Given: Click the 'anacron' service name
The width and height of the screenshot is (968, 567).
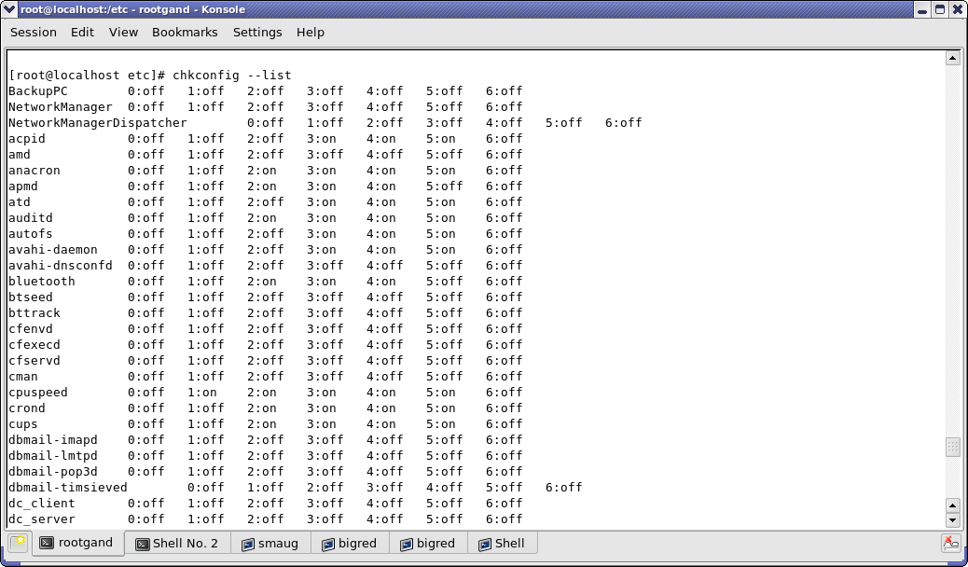Looking at the screenshot, I should pos(34,171).
